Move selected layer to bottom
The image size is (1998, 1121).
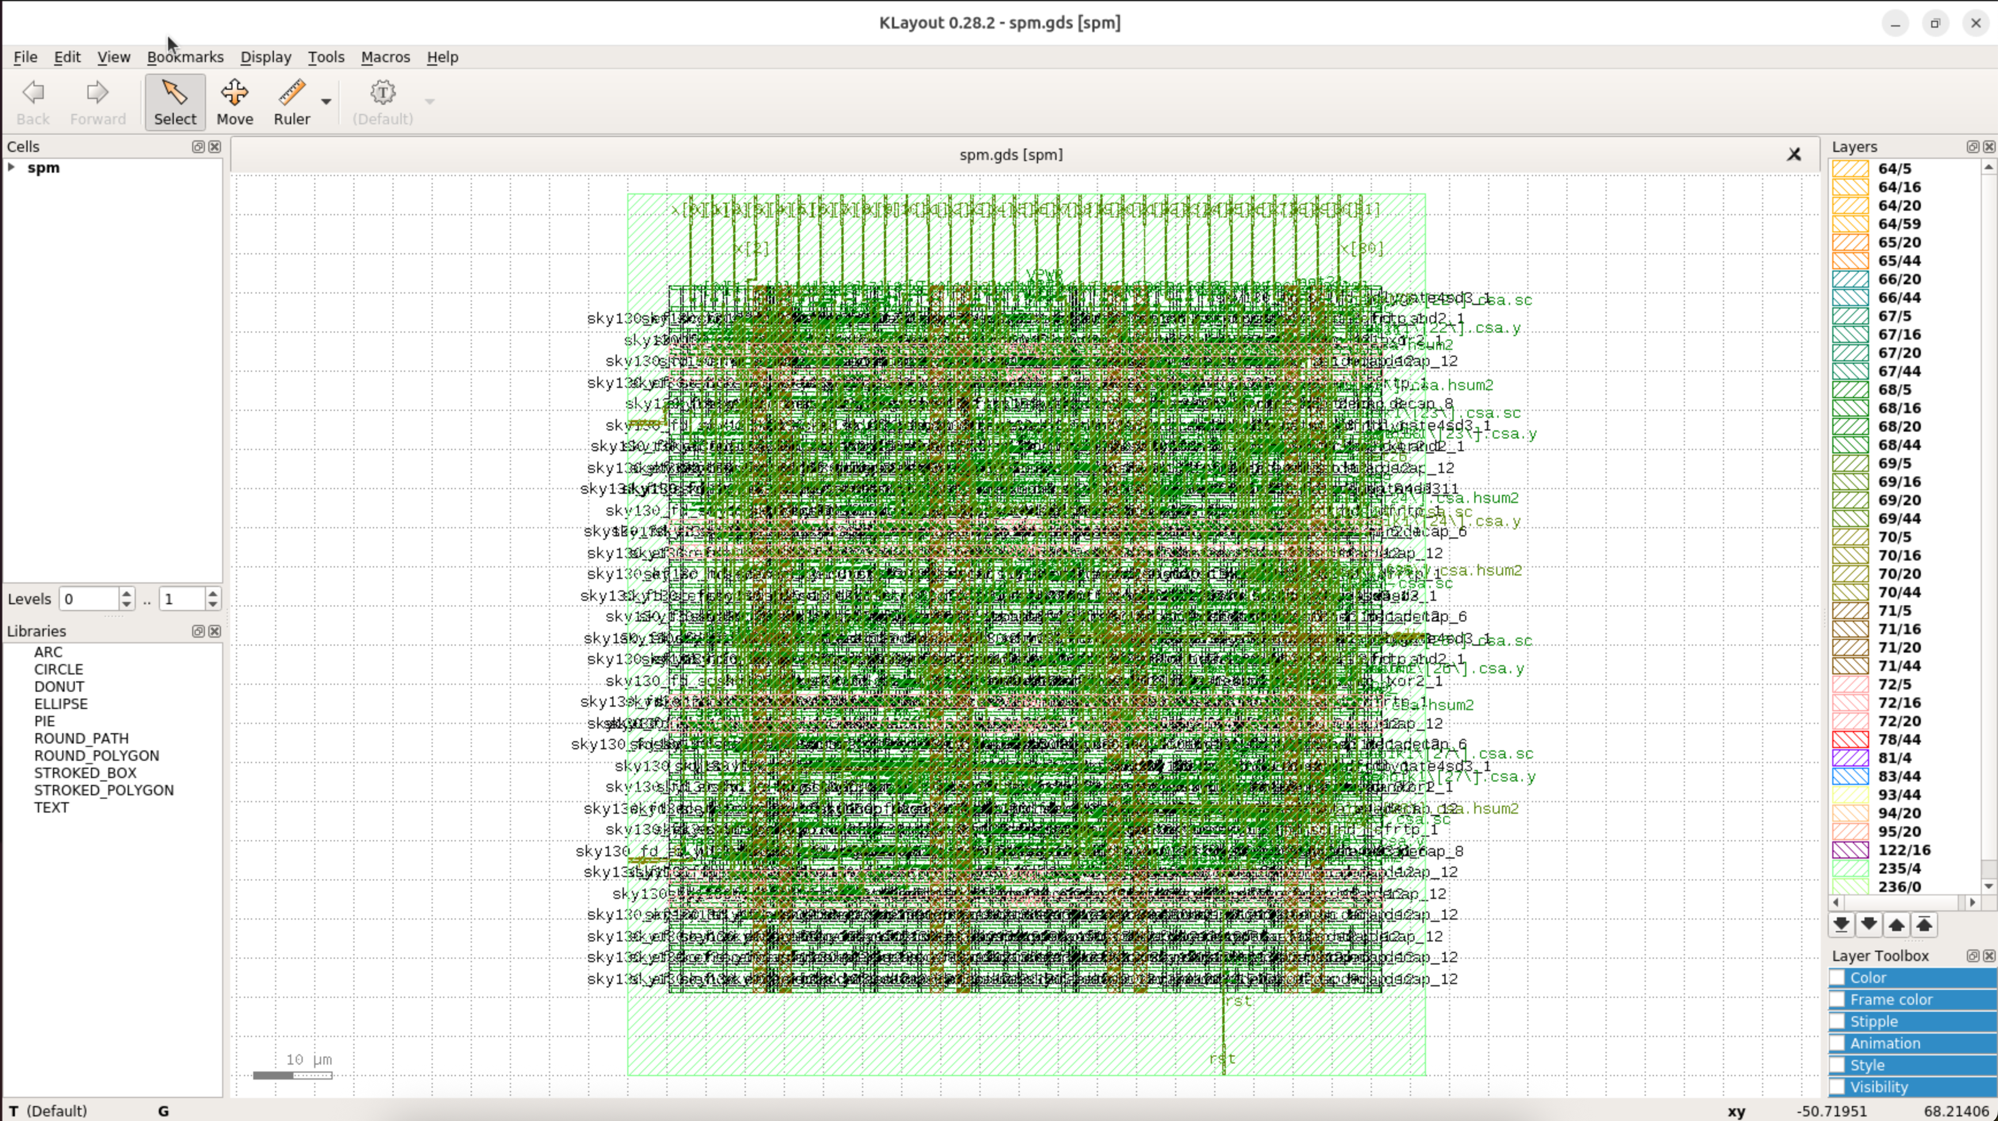[x=1840, y=924]
